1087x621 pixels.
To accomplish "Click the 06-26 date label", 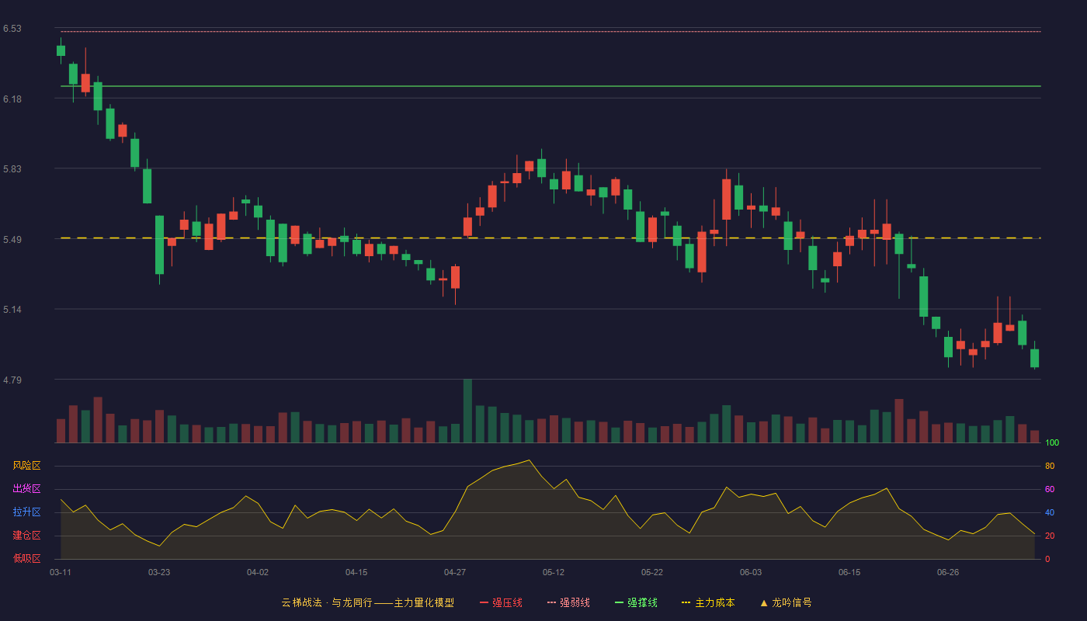I will click(x=948, y=572).
